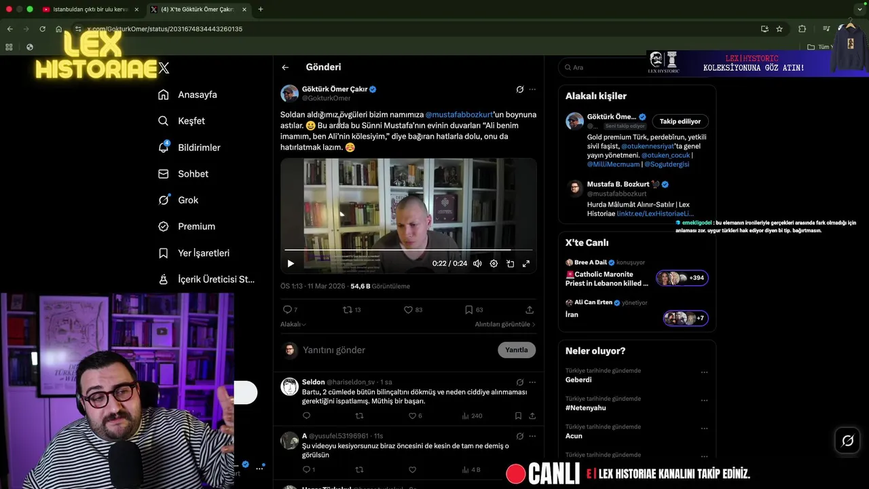Open more options on main post
This screenshot has height=489, width=869.
click(532, 89)
